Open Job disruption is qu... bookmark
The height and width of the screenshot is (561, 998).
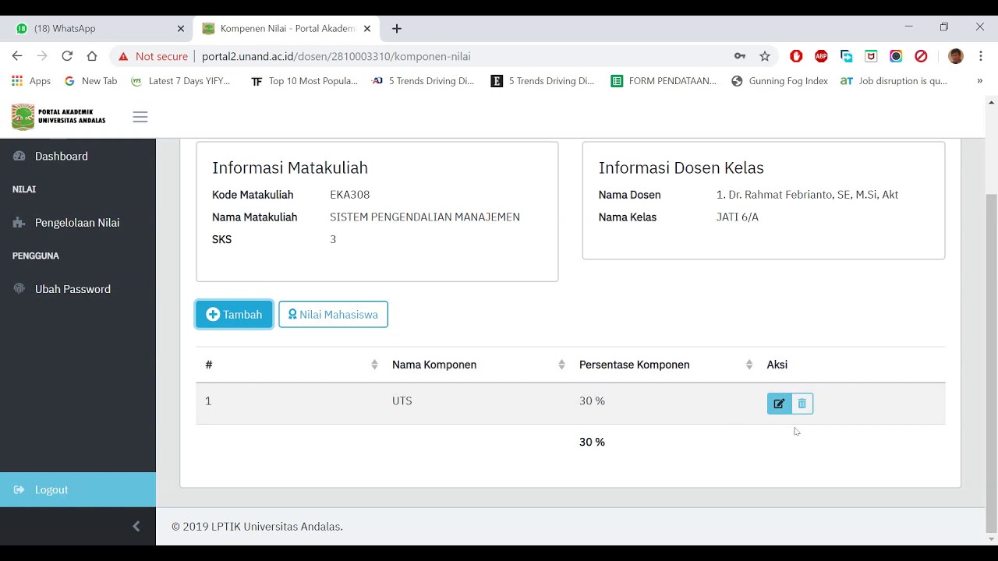click(894, 81)
